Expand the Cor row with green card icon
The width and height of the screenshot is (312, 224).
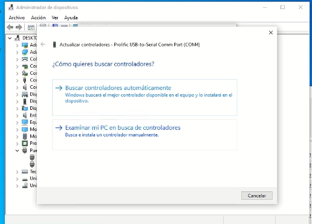point(18,66)
